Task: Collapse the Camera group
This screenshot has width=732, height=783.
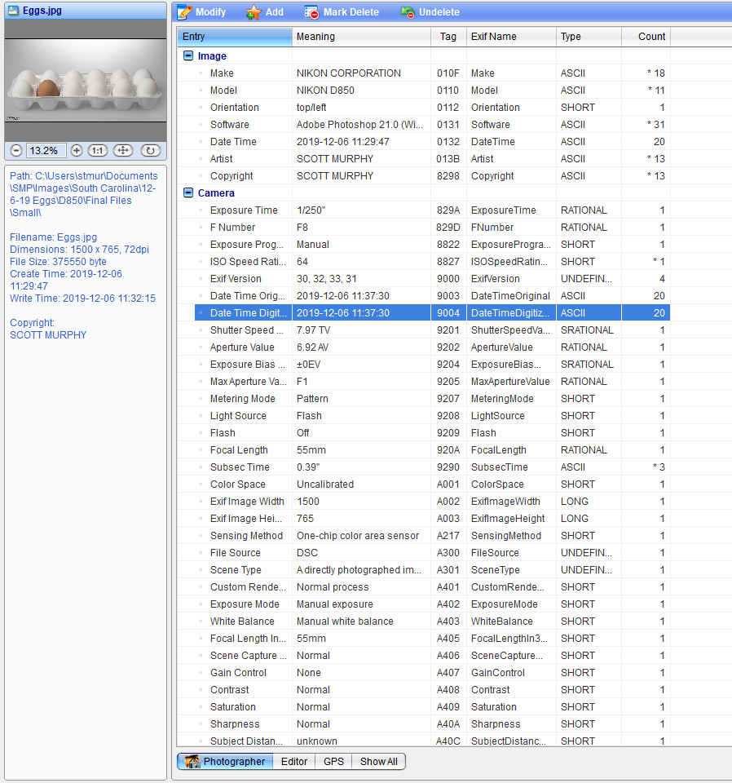Action: 188,193
